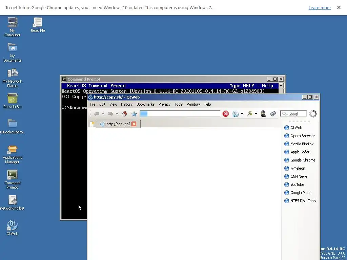347x260 pixels.
Task: Go forward in QtWeb browser
Action: click(x=110, y=114)
